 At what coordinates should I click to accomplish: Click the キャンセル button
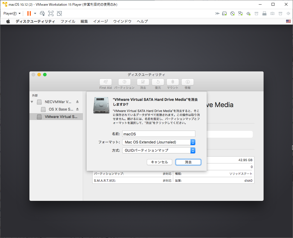[159, 162]
